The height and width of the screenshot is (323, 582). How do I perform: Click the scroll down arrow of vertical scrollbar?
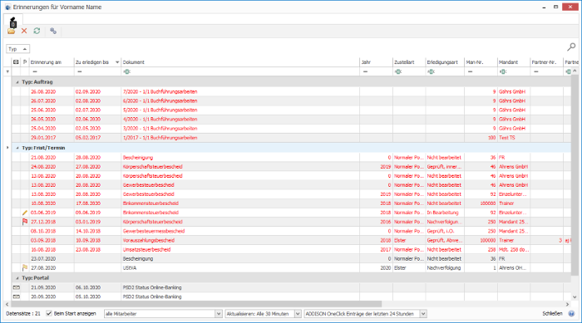tap(575, 297)
